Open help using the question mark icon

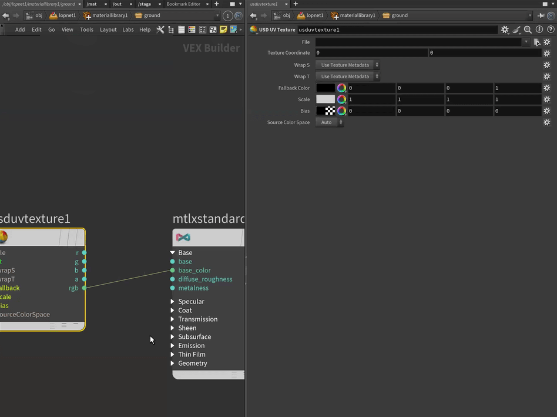[551, 29]
